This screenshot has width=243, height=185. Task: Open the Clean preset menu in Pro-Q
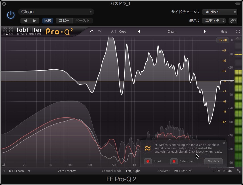tap(171, 31)
